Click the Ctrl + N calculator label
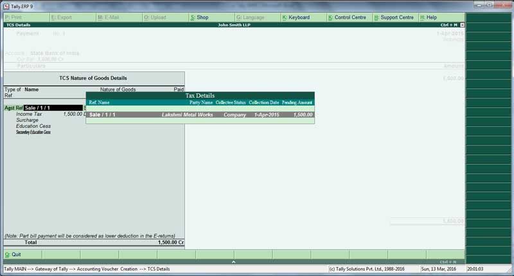The width and height of the screenshot is (514, 276). [448, 262]
